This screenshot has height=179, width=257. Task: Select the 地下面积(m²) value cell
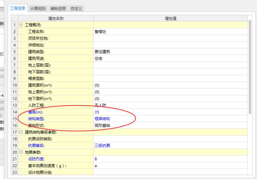[171, 99]
